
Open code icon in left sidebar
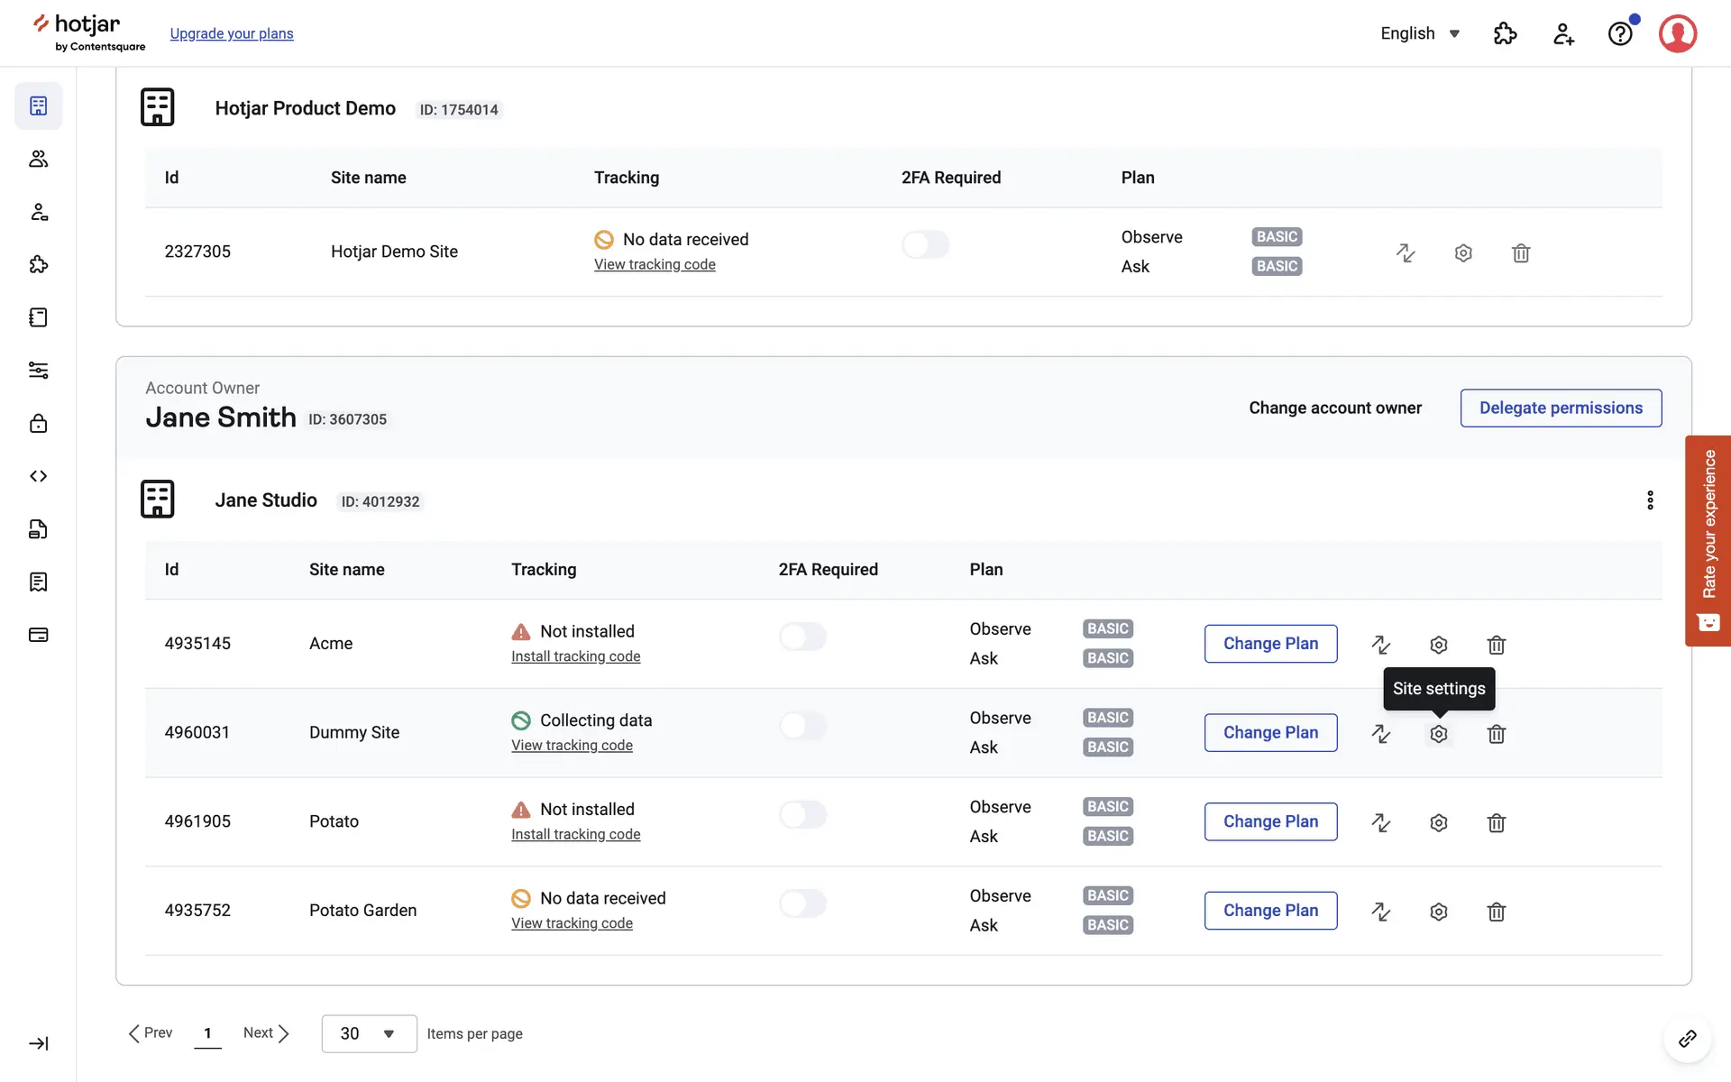point(38,476)
